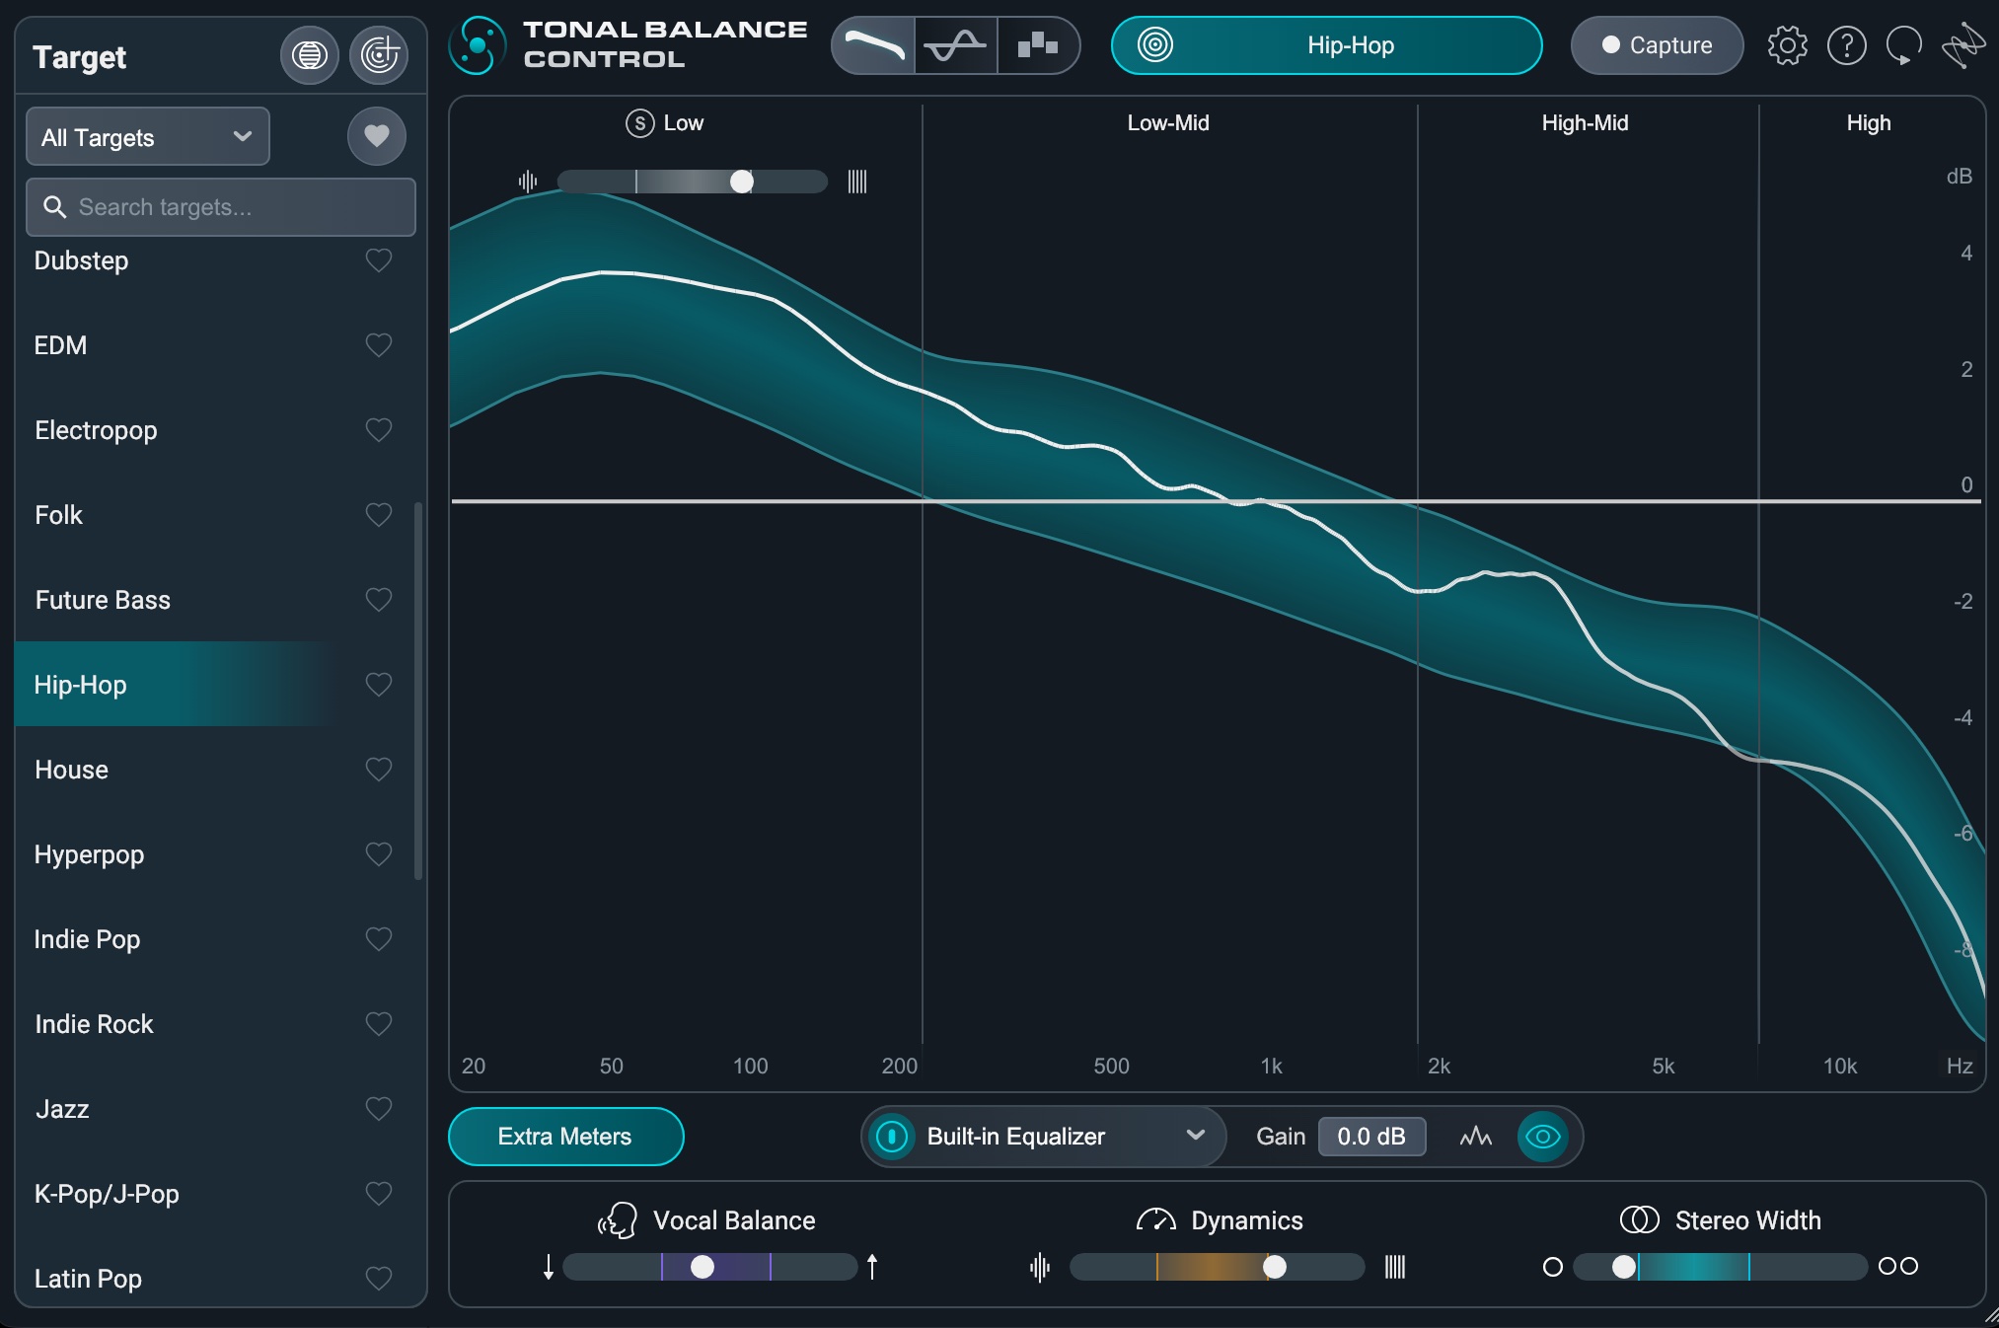Screen dimensions: 1999x1328
Task: Click the Extra Meters button
Action: click(565, 1137)
